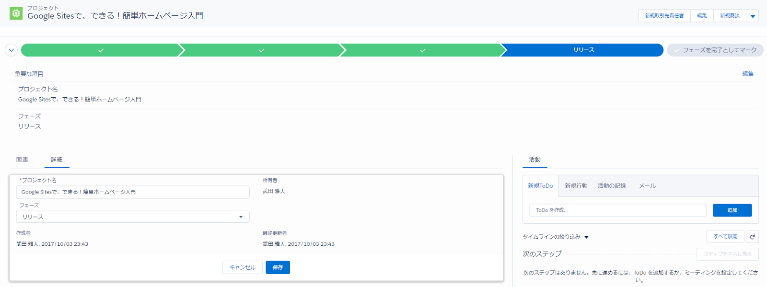
Task: Select the second completed path stage
Action: click(262, 50)
